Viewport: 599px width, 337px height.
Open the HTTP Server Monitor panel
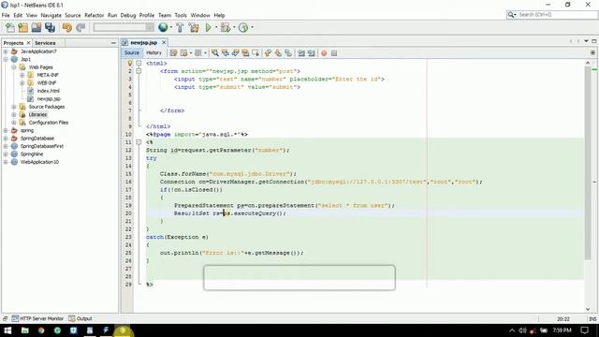[x=37, y=318]
